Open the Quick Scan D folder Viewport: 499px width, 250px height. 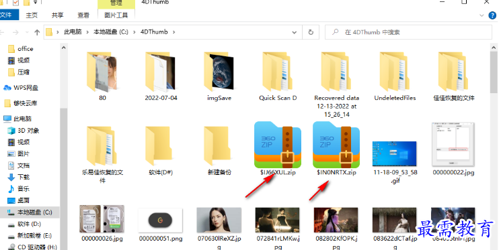(x=278, y=76)
